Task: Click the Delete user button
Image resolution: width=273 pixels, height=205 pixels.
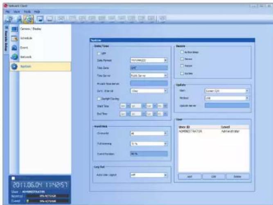Action: [x=237, y=177]
